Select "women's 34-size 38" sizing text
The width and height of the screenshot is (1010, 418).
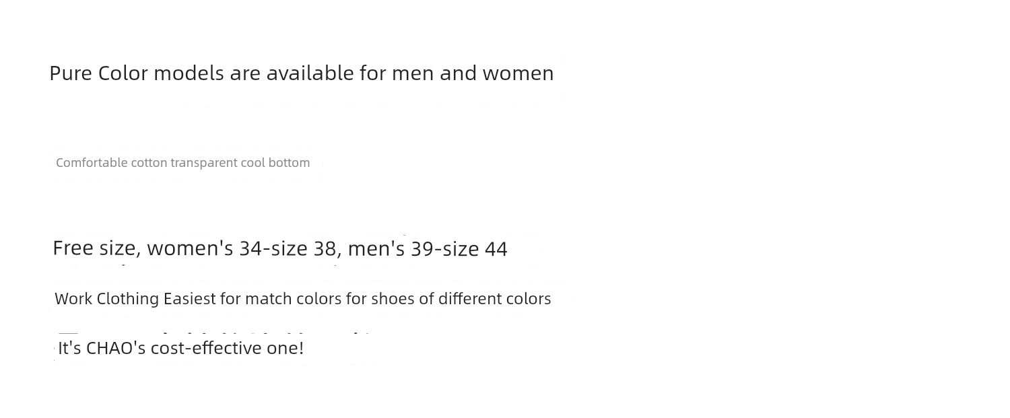coord(242,248)
